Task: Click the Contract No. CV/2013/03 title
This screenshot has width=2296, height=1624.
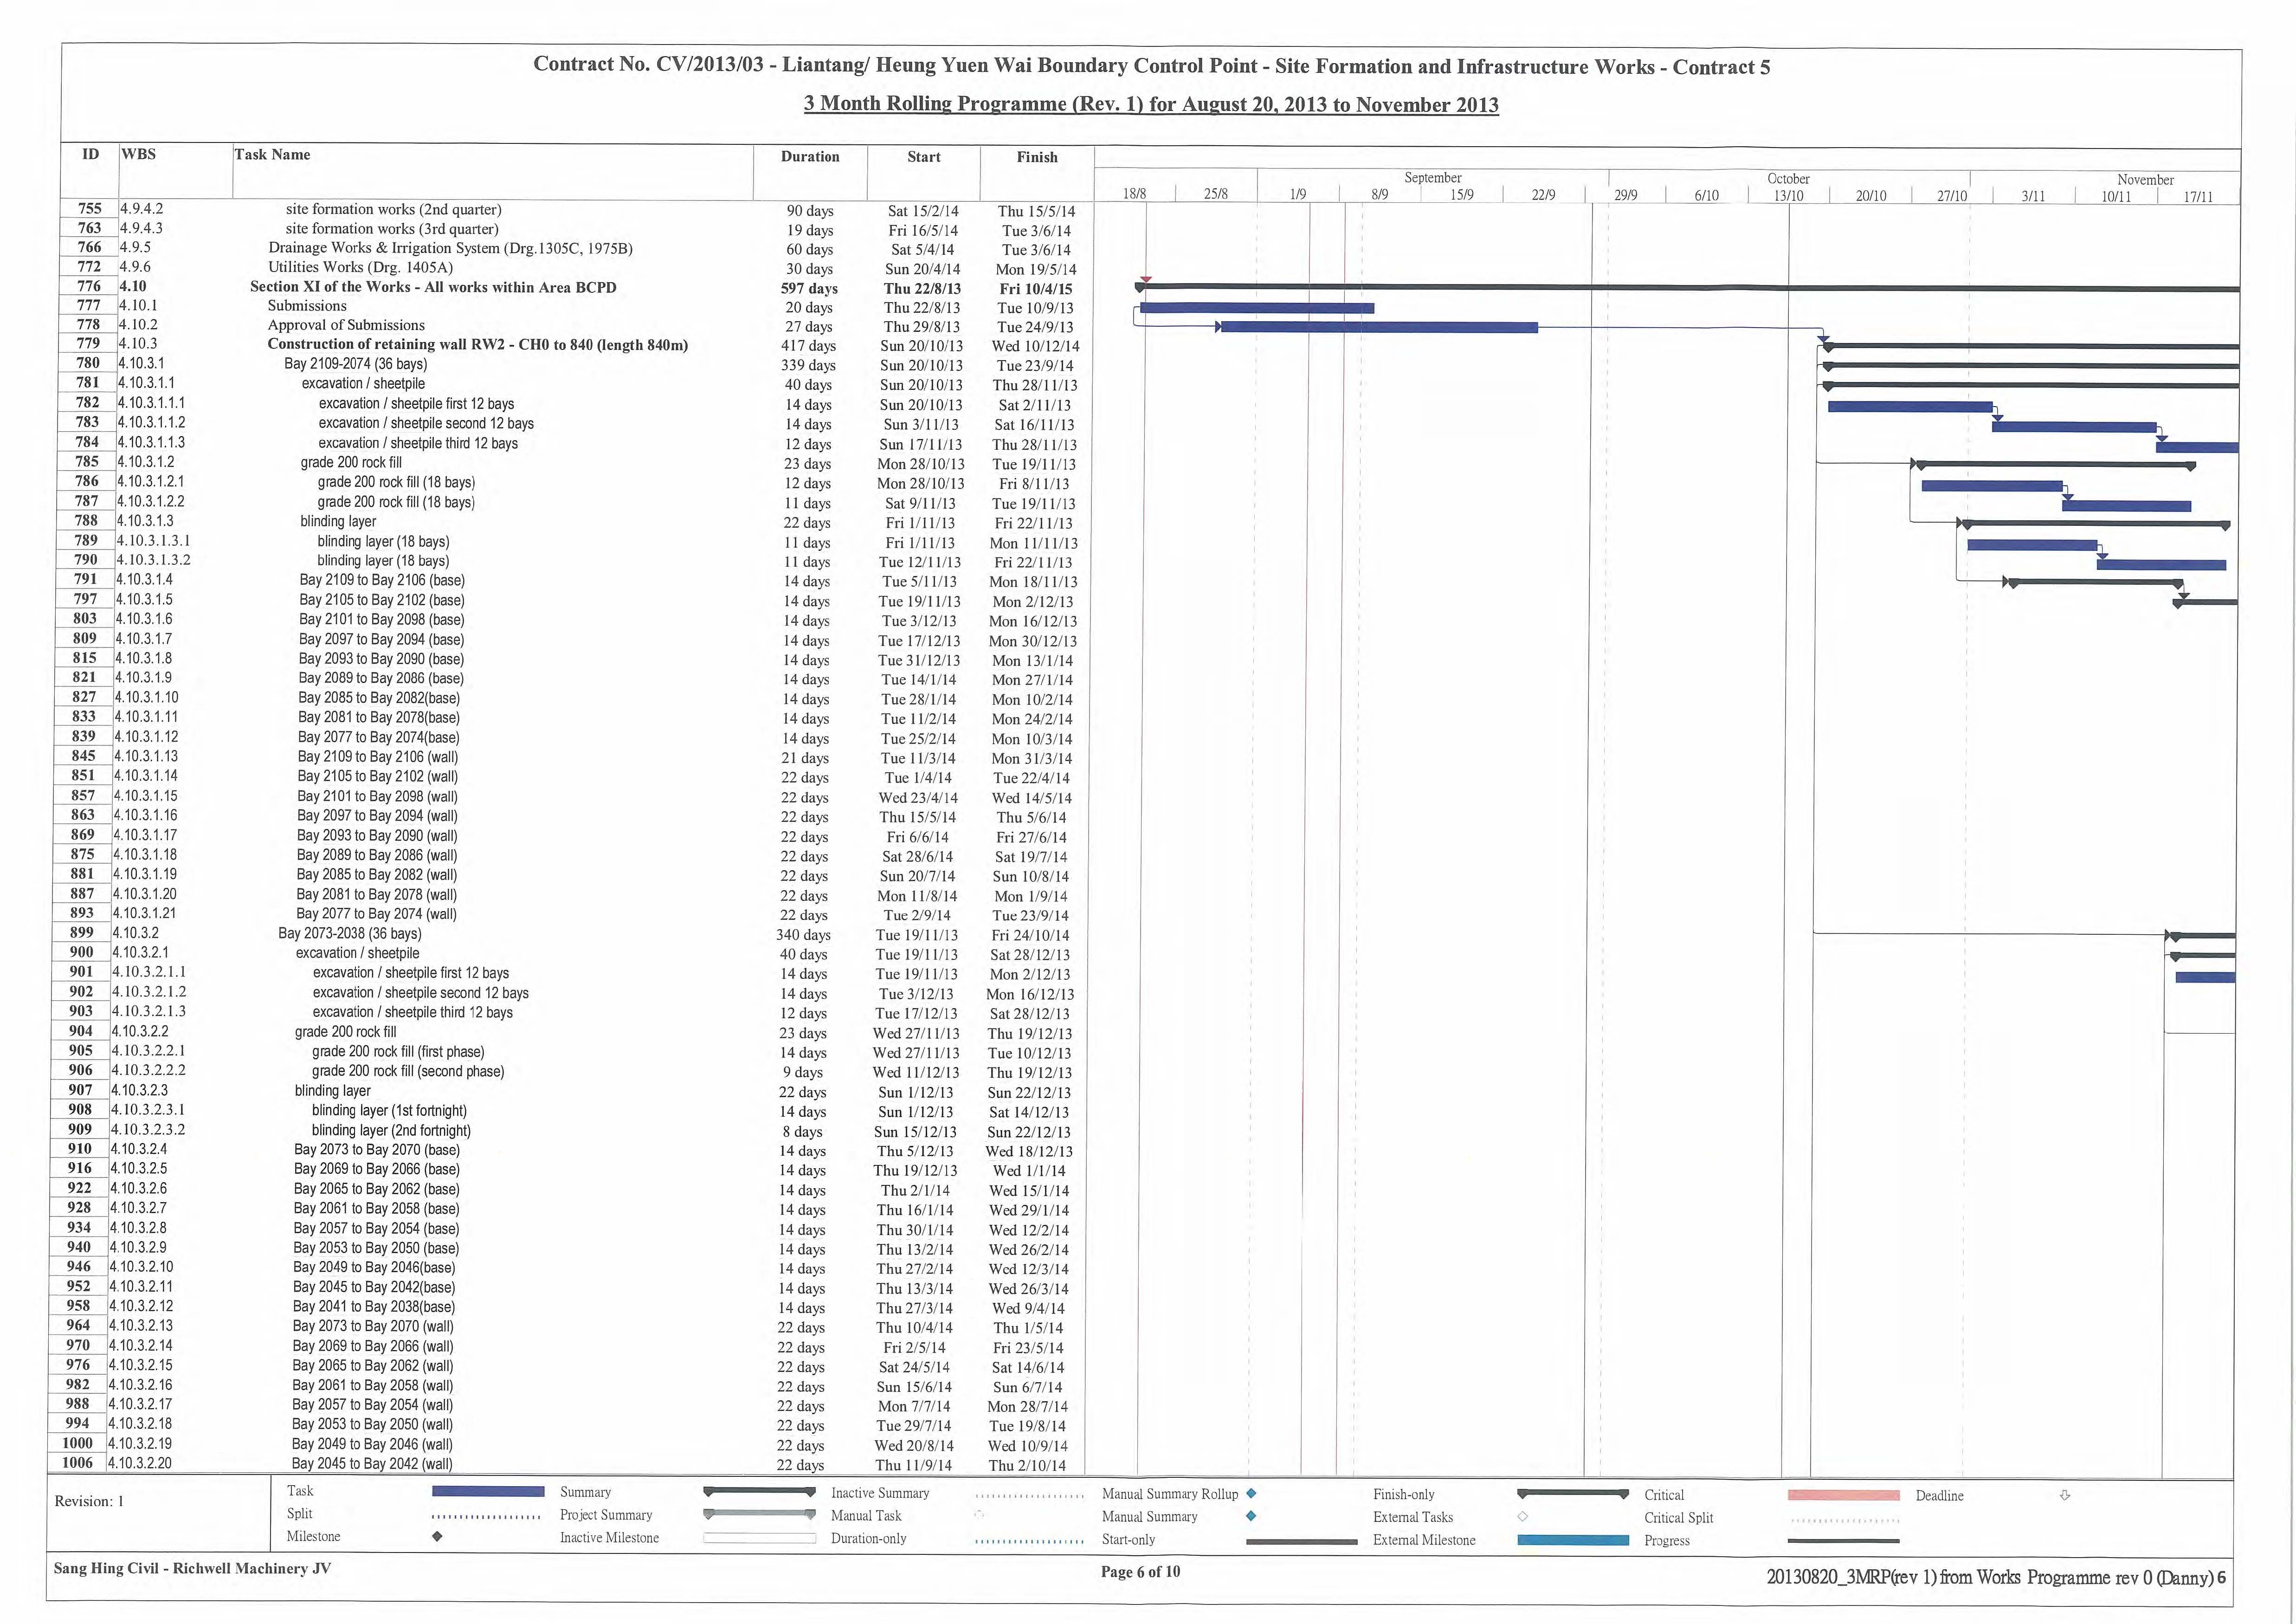Action: (x=1151, y=66)
